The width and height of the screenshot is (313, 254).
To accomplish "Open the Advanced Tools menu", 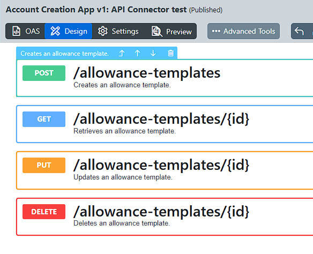I will point(243,31).
